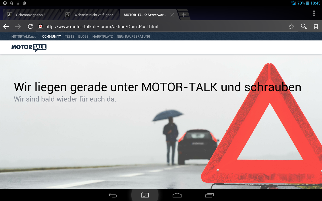The width and height of the screenshot is (322, 201).
Task: Toggle the star to bookmark this page
Action: 291,26
